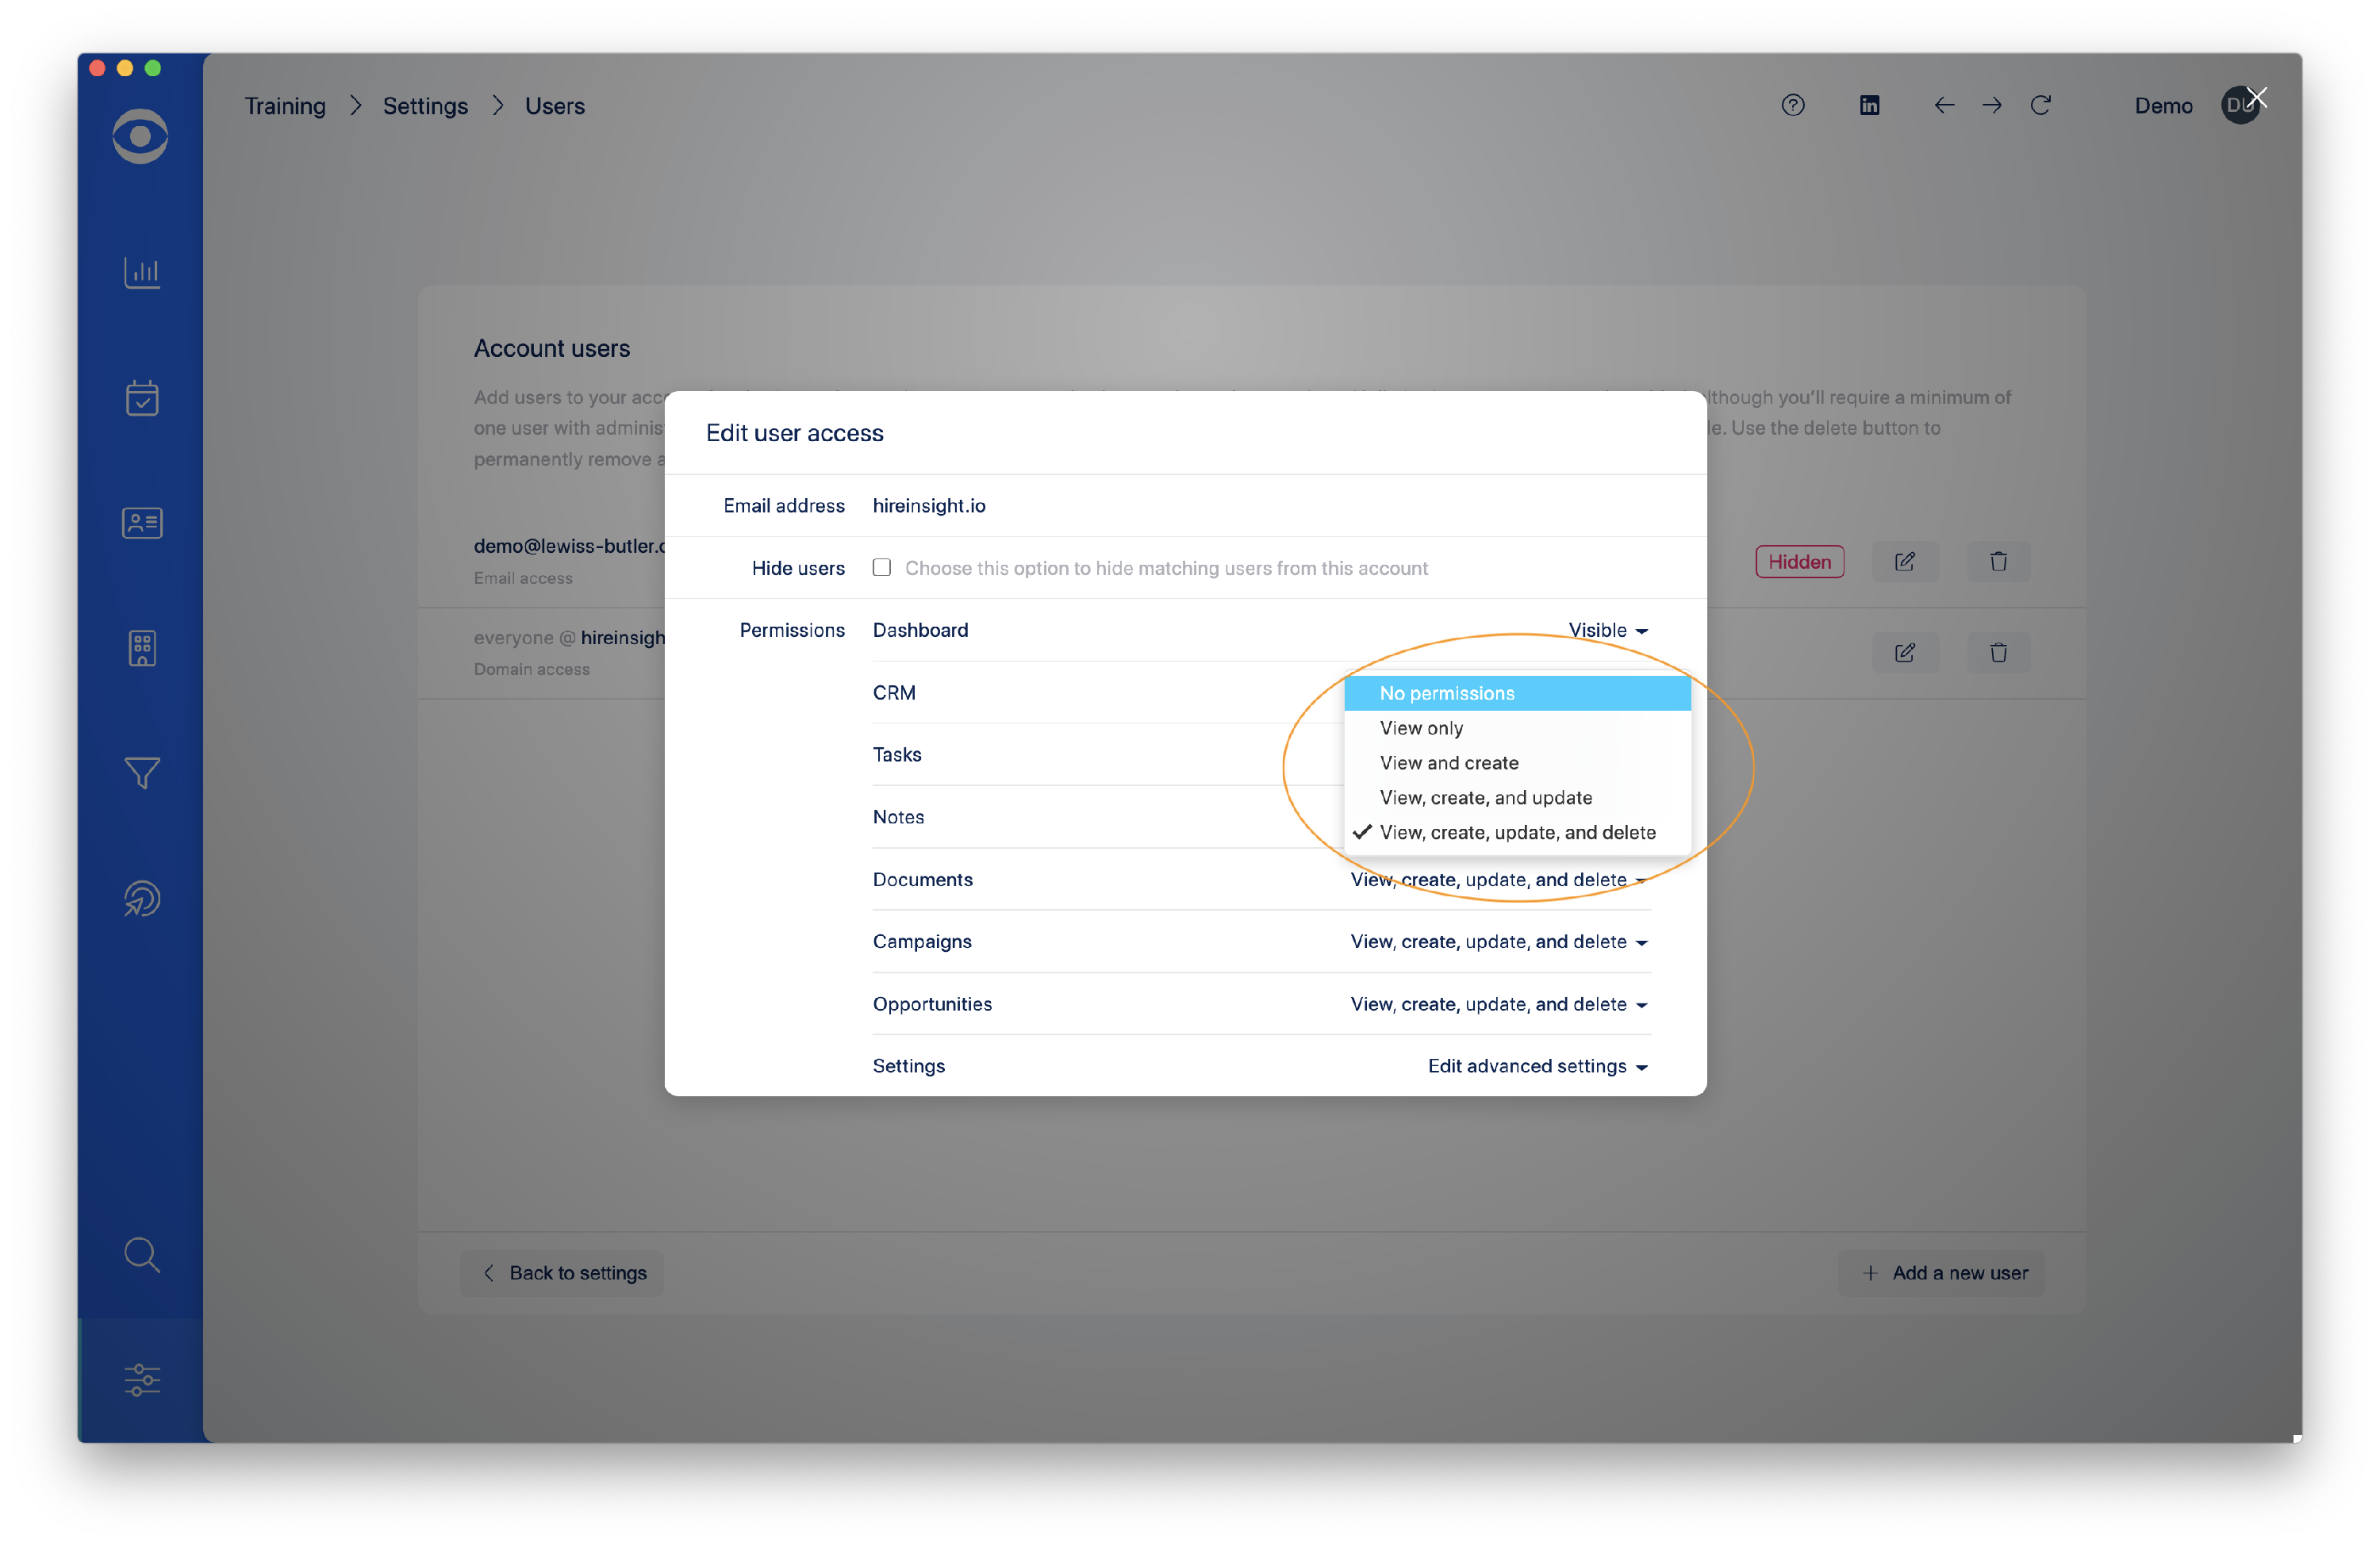This screenshot has width=2380, height=1546.
Task: Tick the Hide users checkbox
Action: coord(881,568)
